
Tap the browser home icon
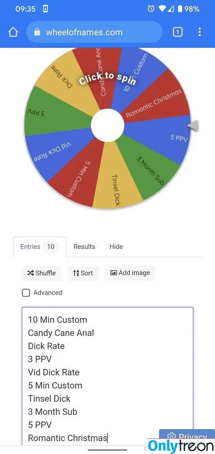[13, 32]
